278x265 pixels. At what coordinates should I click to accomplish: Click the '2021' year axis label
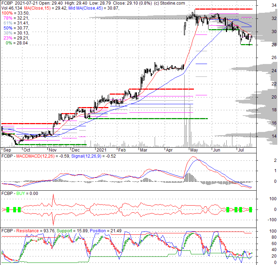click(x=102, y=150)
